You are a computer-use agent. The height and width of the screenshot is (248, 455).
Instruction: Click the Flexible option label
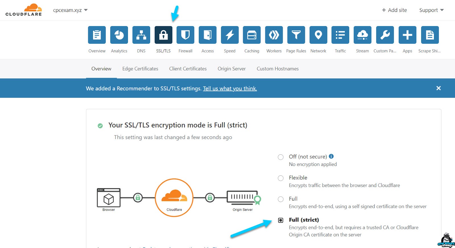[298, 178]
